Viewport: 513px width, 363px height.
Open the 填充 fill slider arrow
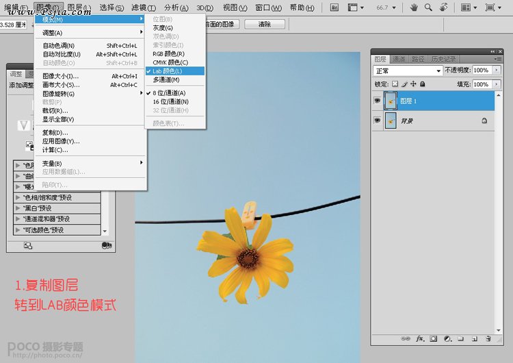[x=496, y=84]
